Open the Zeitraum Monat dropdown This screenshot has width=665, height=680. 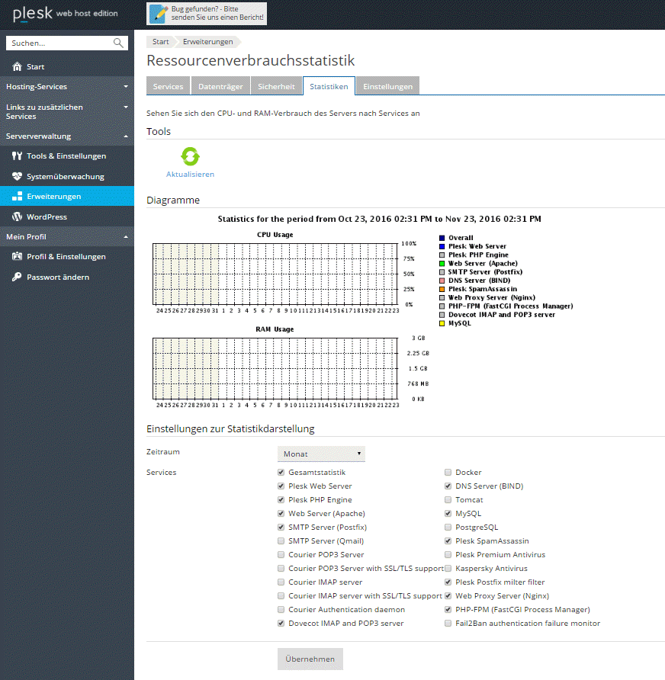321,454
